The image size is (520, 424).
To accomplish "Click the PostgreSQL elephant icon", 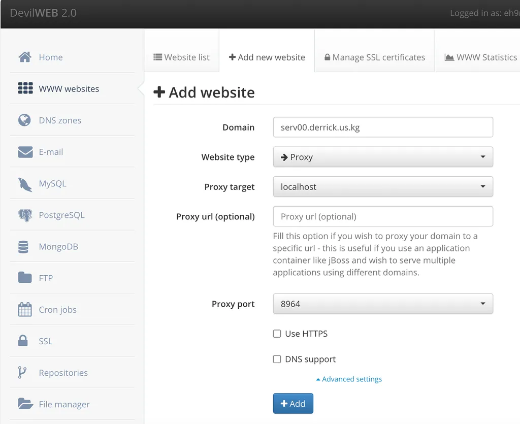I will pos(25,214).
